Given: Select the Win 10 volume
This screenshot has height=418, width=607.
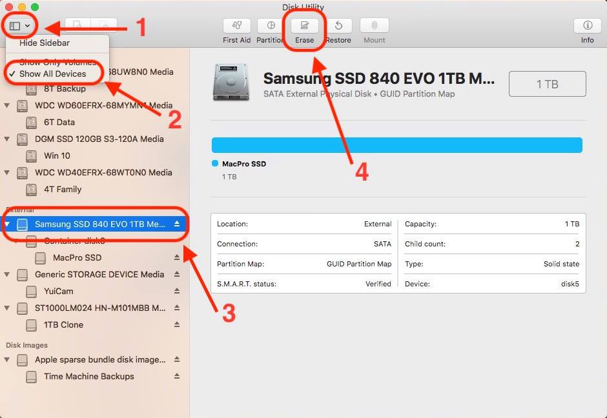Looking at the screenshot, I should (57, 156).
